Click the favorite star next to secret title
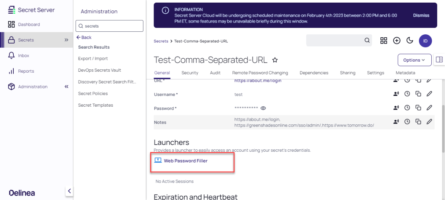Screen dimensions: 445x200 tap(275, 60)
